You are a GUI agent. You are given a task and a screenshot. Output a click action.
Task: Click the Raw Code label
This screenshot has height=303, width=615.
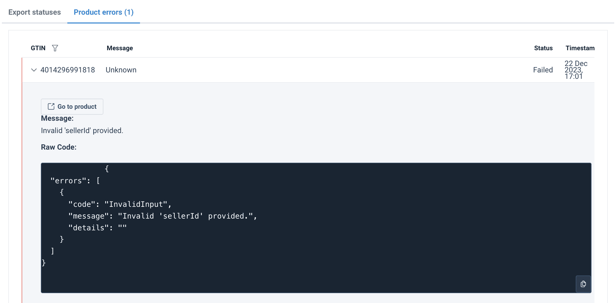tap(59, 147)
